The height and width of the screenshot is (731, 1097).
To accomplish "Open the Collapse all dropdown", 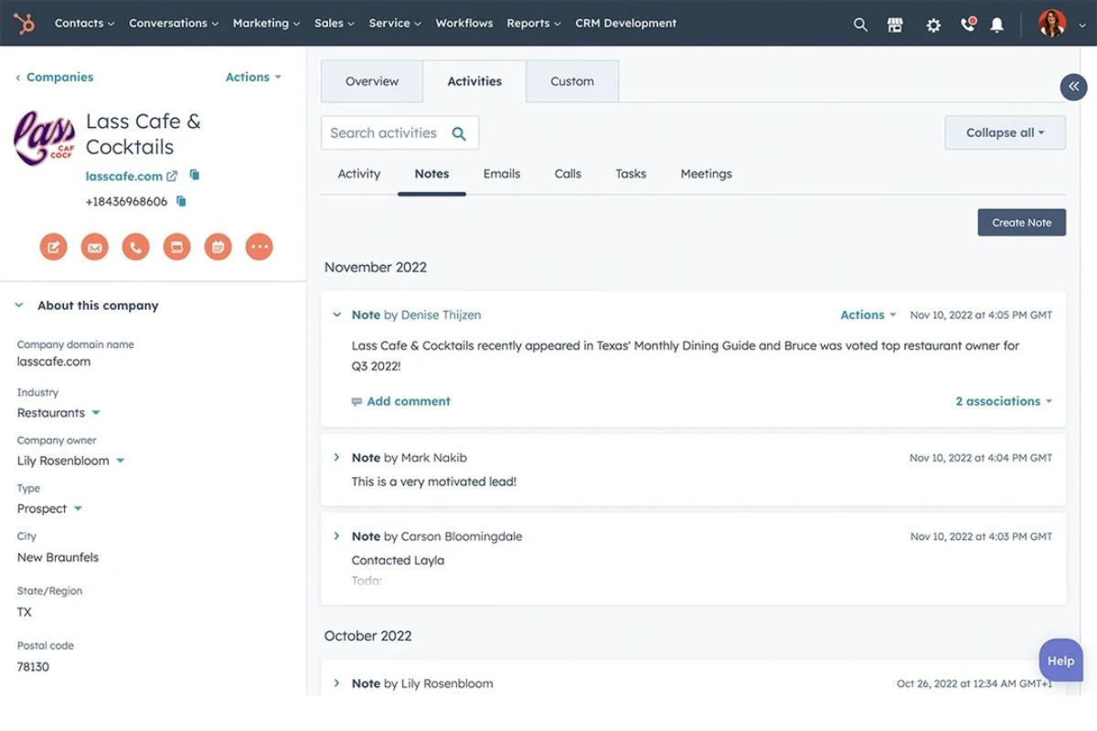I will tap(1005, 132).
